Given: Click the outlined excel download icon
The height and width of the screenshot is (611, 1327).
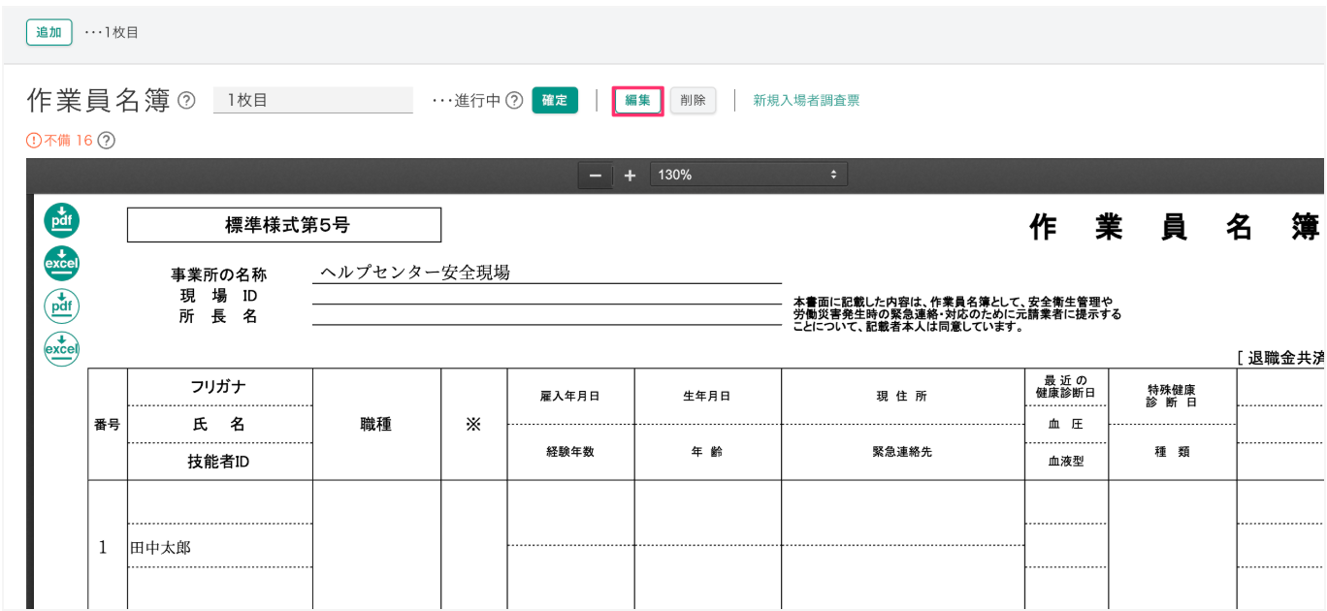Looking at the screenshot, I should [62, 348].
